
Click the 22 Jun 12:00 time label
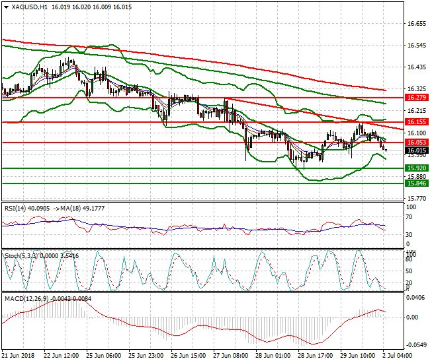tap(61, 356)
